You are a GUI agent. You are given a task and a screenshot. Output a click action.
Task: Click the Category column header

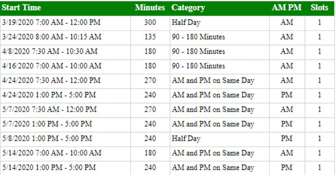[x=188, y=8]
